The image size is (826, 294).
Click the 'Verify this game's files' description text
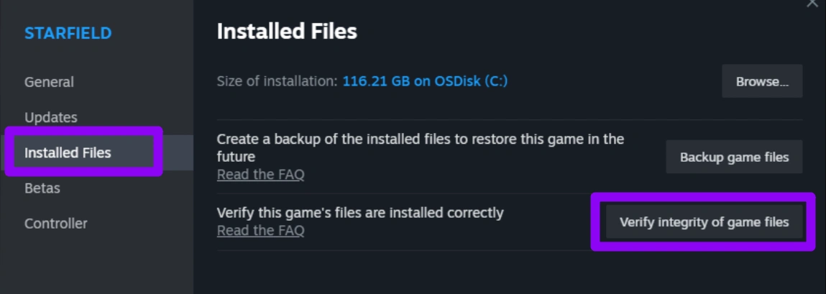(x=360, y=213)
